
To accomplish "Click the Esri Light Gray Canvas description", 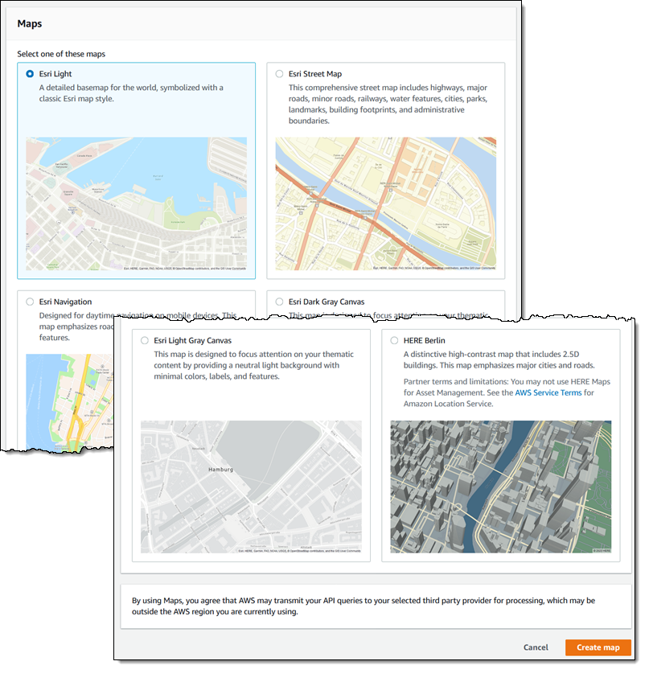I will point(253,365).
